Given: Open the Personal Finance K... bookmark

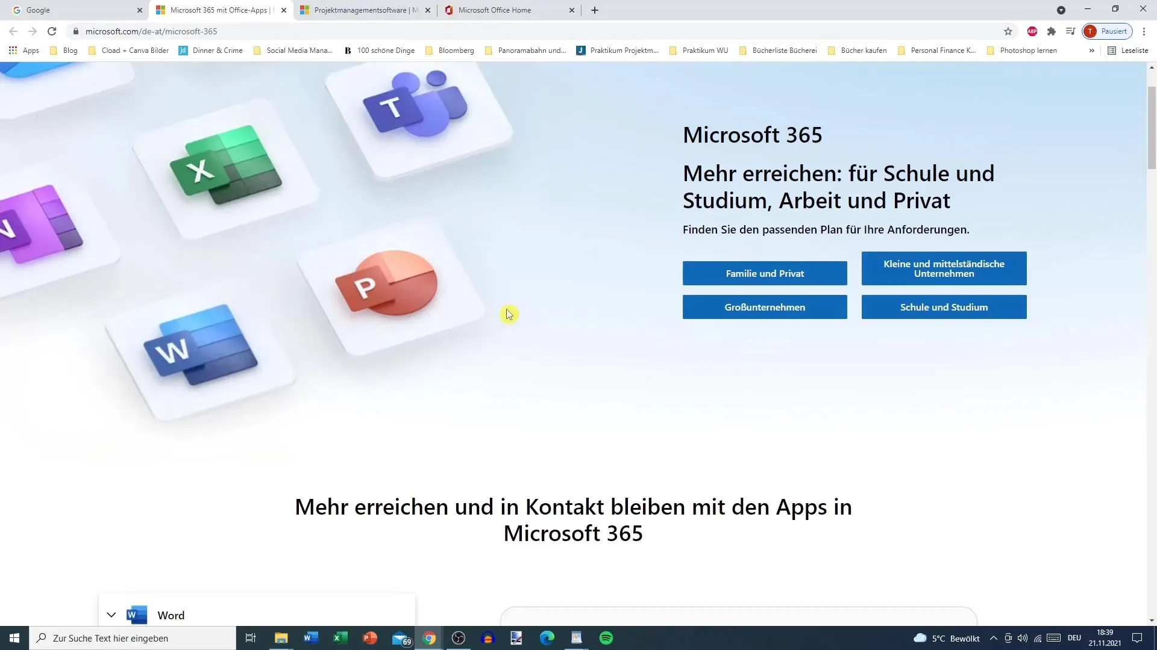Looking at the screenshot, I should [x=937, y=51].
